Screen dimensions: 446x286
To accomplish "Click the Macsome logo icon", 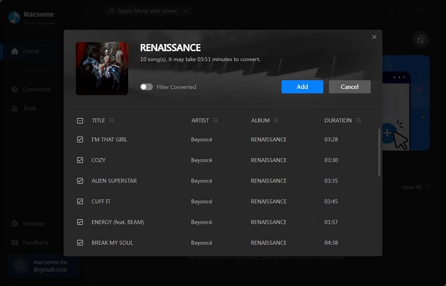I will (14, 17).
